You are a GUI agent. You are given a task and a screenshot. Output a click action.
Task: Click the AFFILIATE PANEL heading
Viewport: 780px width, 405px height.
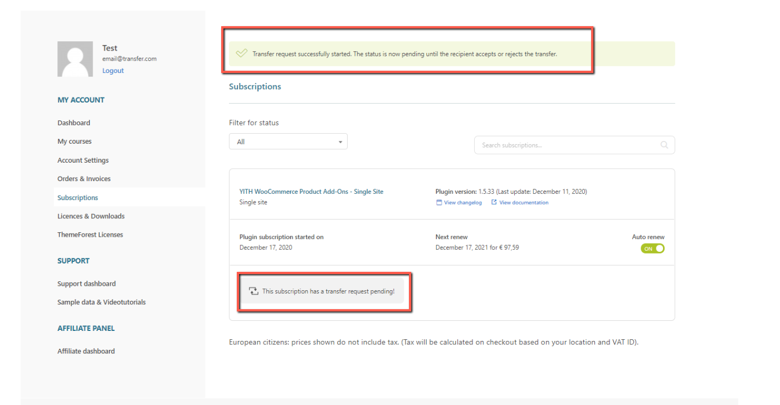click(86, 329)
